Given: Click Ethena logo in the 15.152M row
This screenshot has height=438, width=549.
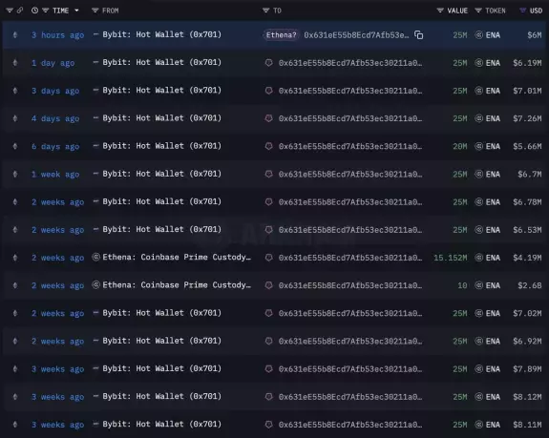Looking at the screenshot, I should (95, 257).
